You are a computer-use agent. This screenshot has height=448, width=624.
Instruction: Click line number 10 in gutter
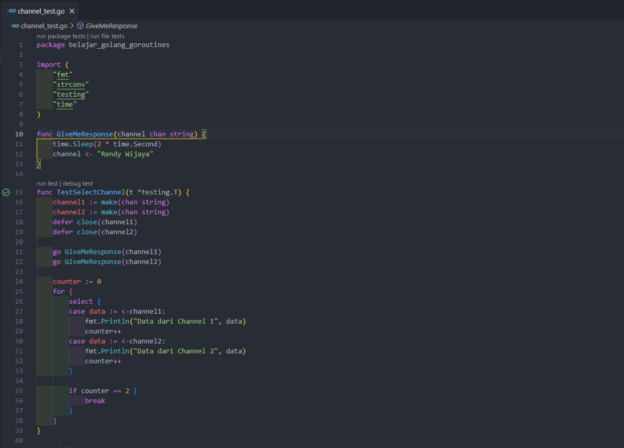click(19, 134)
